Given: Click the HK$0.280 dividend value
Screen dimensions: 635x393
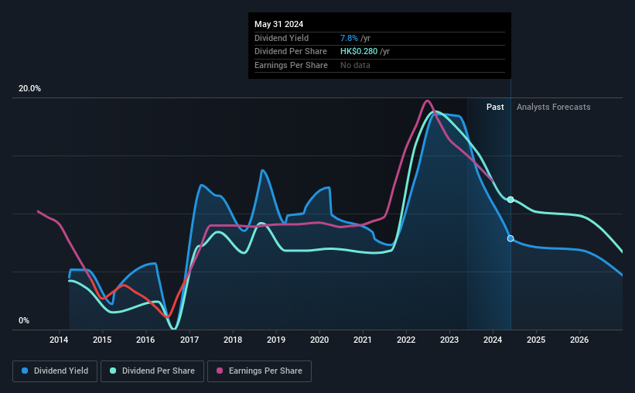Looking at the screenshot, I should [x=359, y=52].
